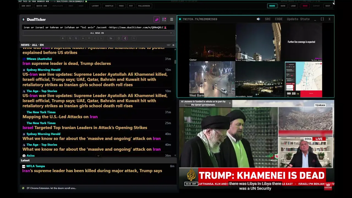Click the DualTicker logo icon

(24, 20)
